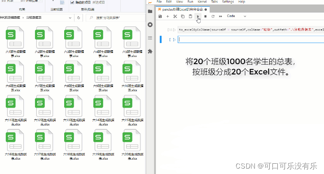Select file 六13班生成数据表.xlsx
This screenshot has width=324, height=174.
pyautogui.click(x=74, y=111)
